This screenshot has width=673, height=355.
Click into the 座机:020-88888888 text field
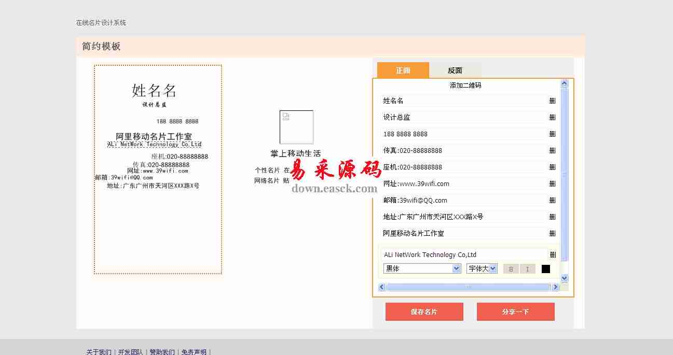pyautogui.click(x=464, y=167)
